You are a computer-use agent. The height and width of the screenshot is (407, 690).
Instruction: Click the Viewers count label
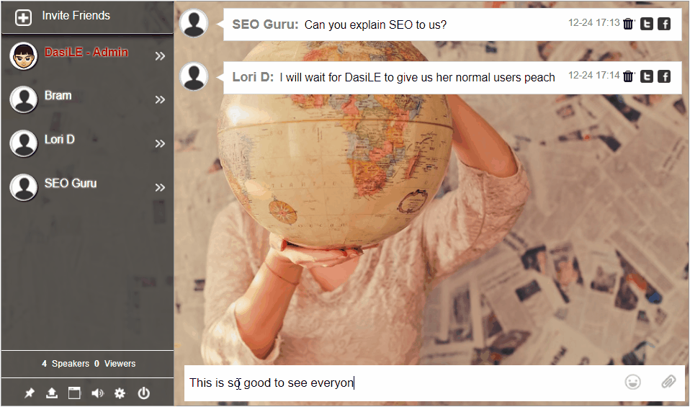[115, 364]
